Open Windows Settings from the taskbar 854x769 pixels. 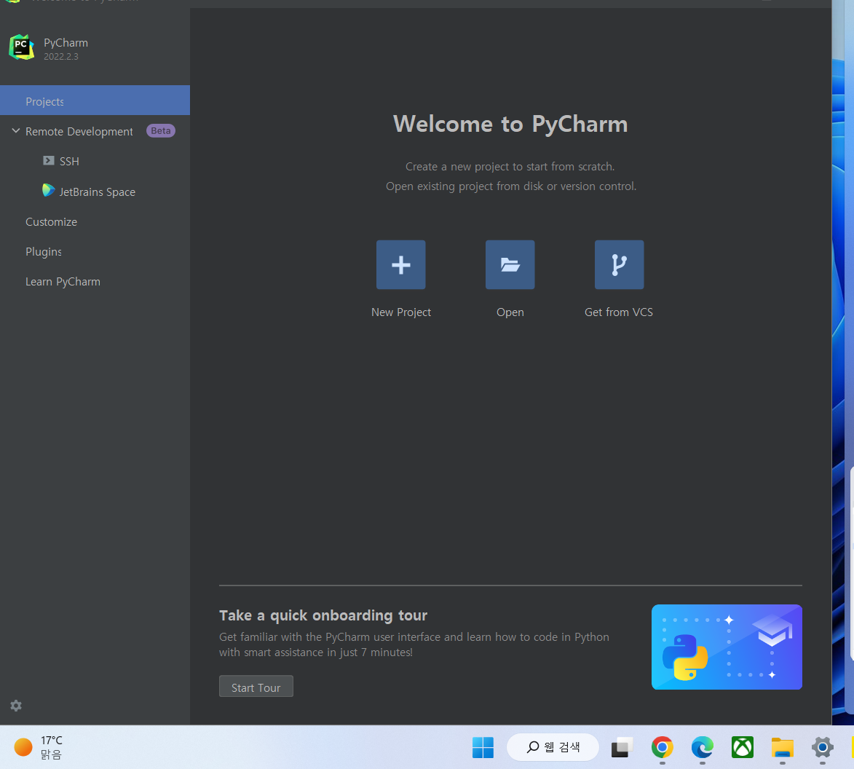(823, 747)
